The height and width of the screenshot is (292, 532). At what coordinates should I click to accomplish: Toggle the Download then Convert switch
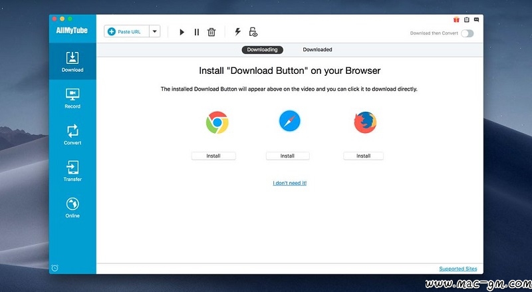pos(467,33)
